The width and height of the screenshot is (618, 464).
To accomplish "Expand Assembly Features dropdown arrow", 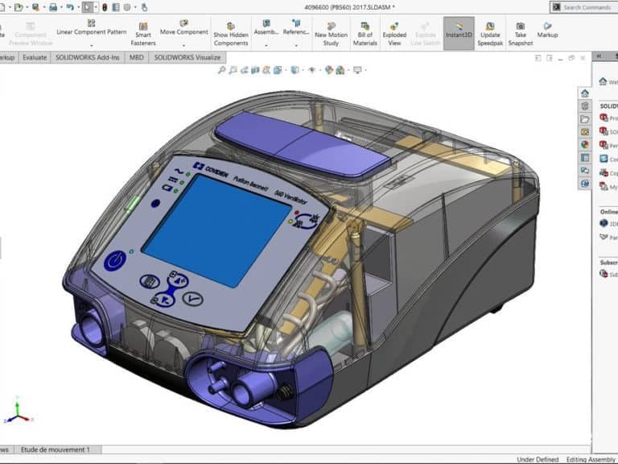I will [x=266, y=46].
